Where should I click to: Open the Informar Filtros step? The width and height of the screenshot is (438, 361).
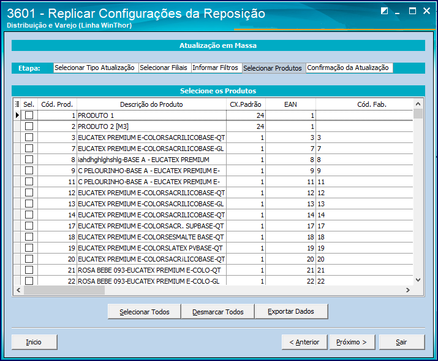pos(216,68)
